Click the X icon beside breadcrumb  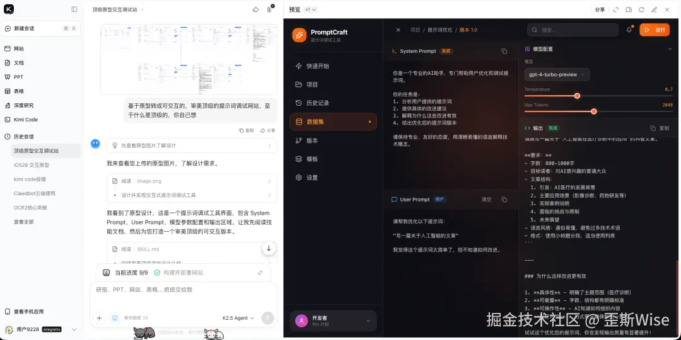398,30
